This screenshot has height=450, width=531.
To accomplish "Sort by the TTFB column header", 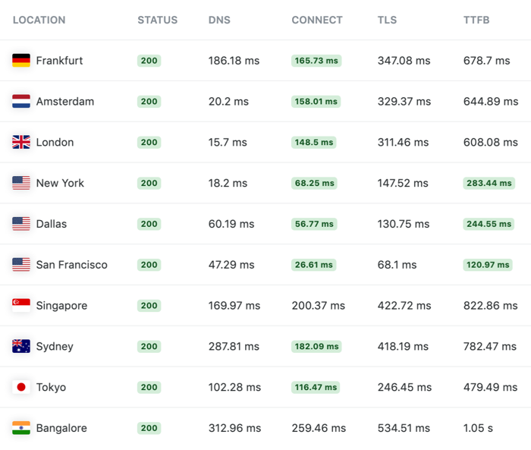I will 476,20.
